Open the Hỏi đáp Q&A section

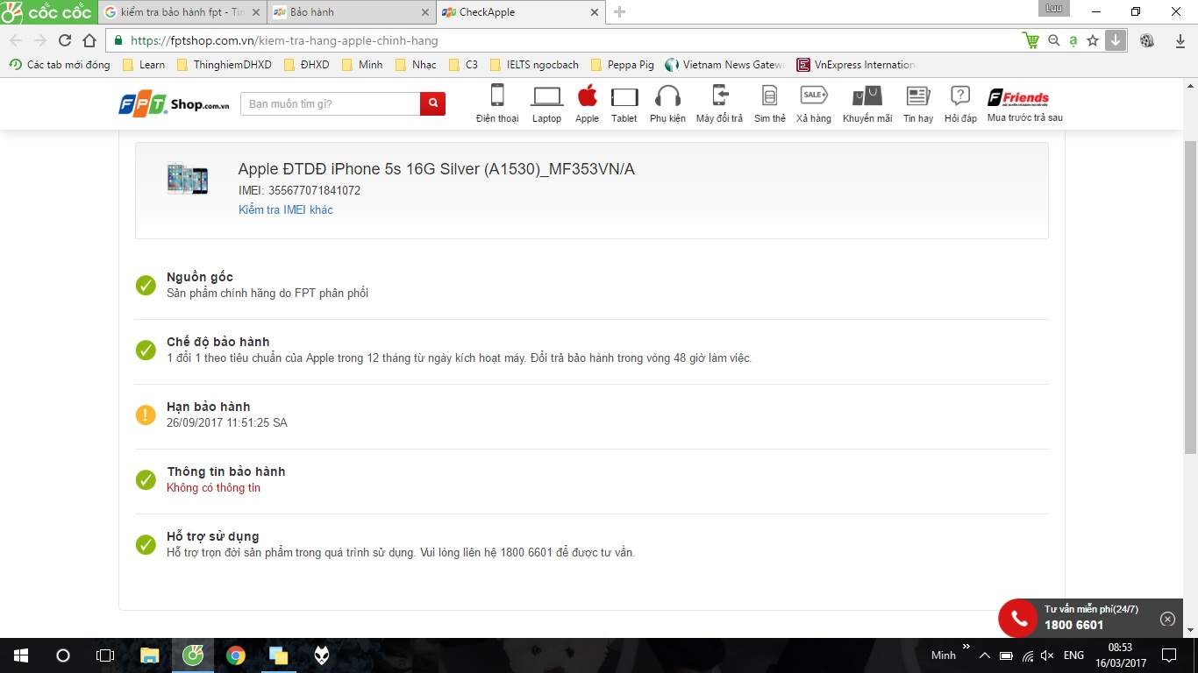coord(960,103)
